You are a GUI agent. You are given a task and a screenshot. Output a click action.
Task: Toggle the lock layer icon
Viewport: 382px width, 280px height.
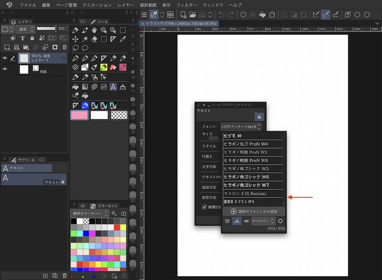(32, 38)
